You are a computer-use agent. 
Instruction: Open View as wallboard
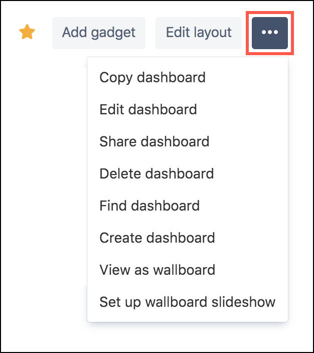coord(157,270)
